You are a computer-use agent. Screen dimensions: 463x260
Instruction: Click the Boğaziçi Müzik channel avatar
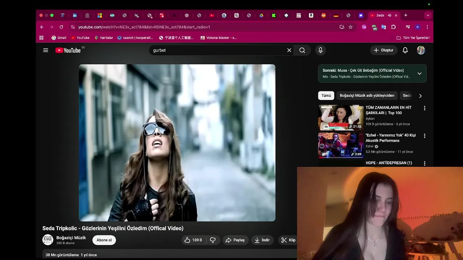[48, 240]
